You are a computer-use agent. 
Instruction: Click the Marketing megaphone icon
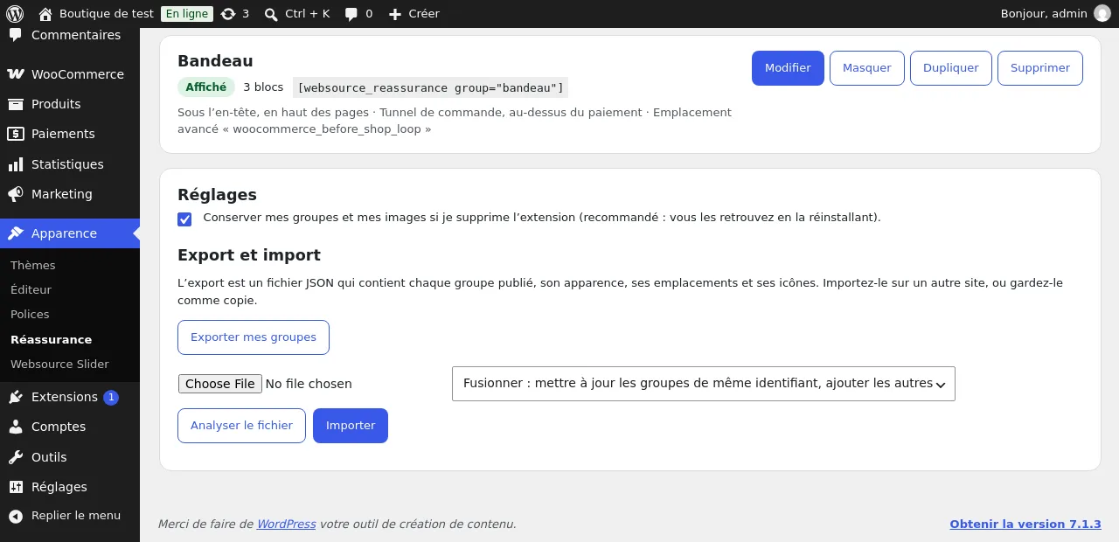[16, 194]
